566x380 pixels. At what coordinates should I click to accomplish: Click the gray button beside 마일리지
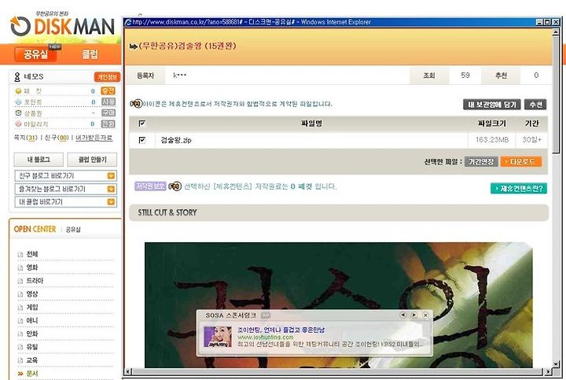point(108,124)
